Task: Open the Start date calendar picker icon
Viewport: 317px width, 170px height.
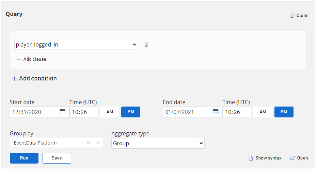Action: coord(62,112)
